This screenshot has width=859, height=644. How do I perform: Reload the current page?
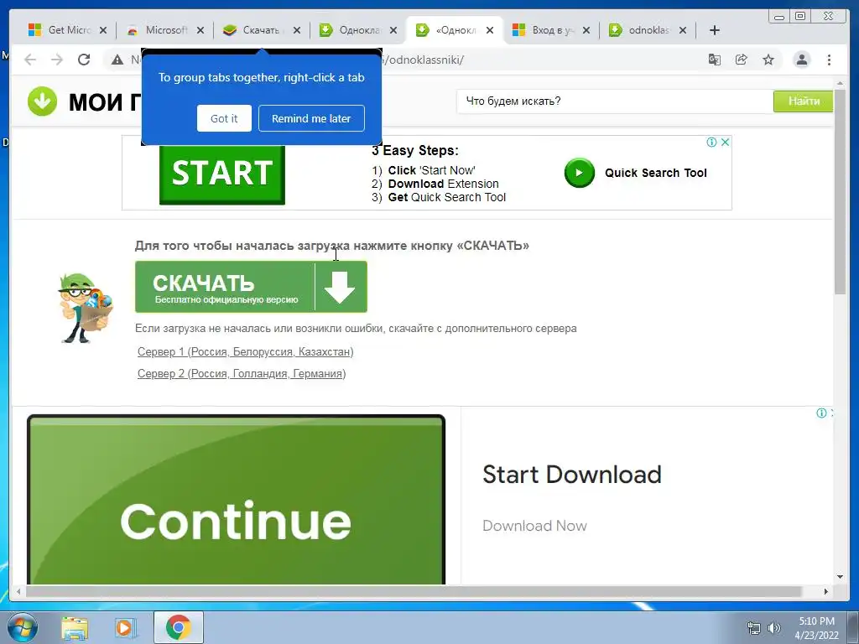tap(84, 60)
